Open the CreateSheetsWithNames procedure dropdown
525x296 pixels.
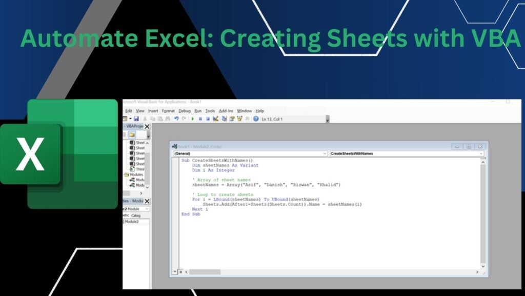[481, 153]
